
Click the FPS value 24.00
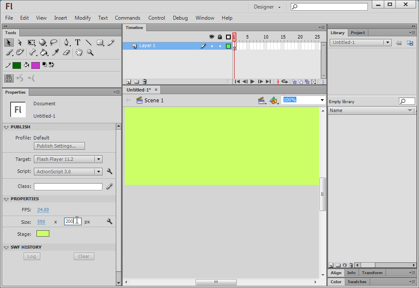[x=43, y=210]
